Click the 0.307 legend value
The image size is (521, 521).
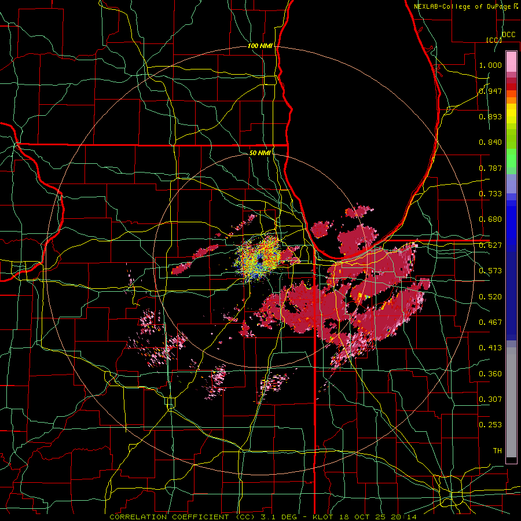490,399
